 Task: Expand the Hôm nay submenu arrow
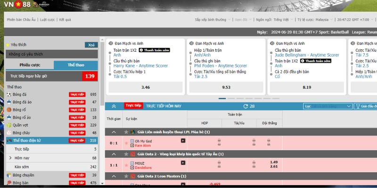tap(10, 158)
